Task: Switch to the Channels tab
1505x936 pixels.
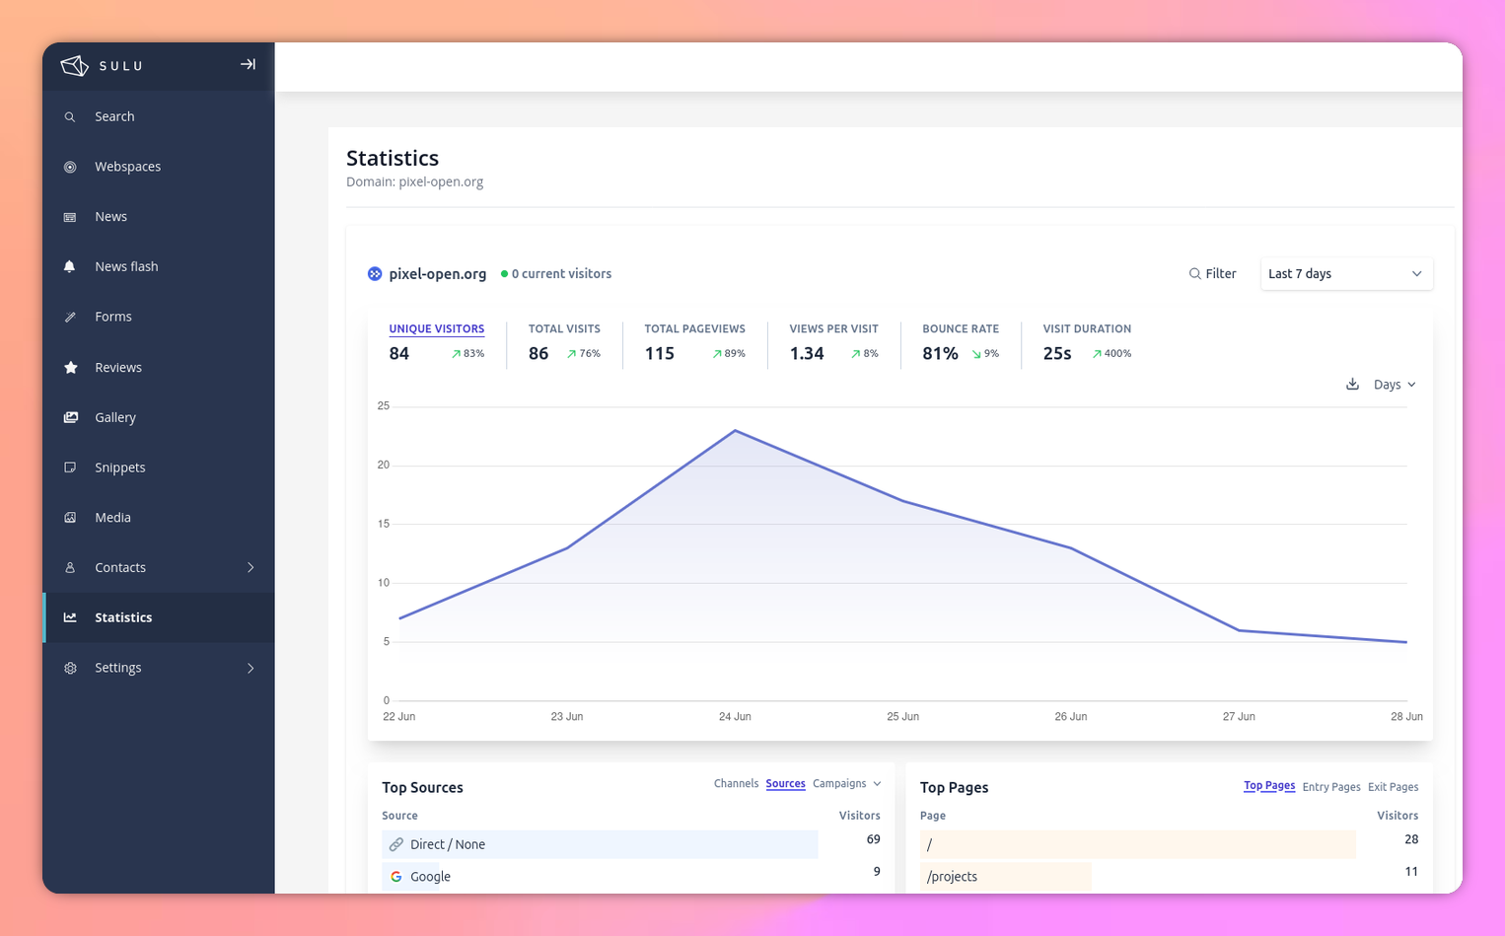Action: click(x=736, y=784)
